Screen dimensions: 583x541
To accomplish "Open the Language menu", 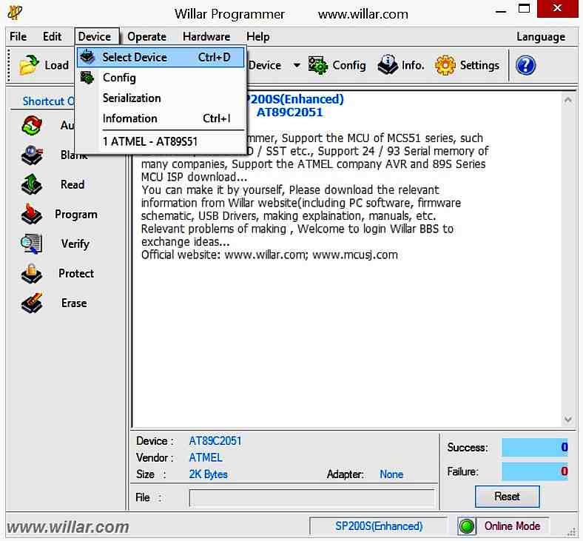I will 541,36.
